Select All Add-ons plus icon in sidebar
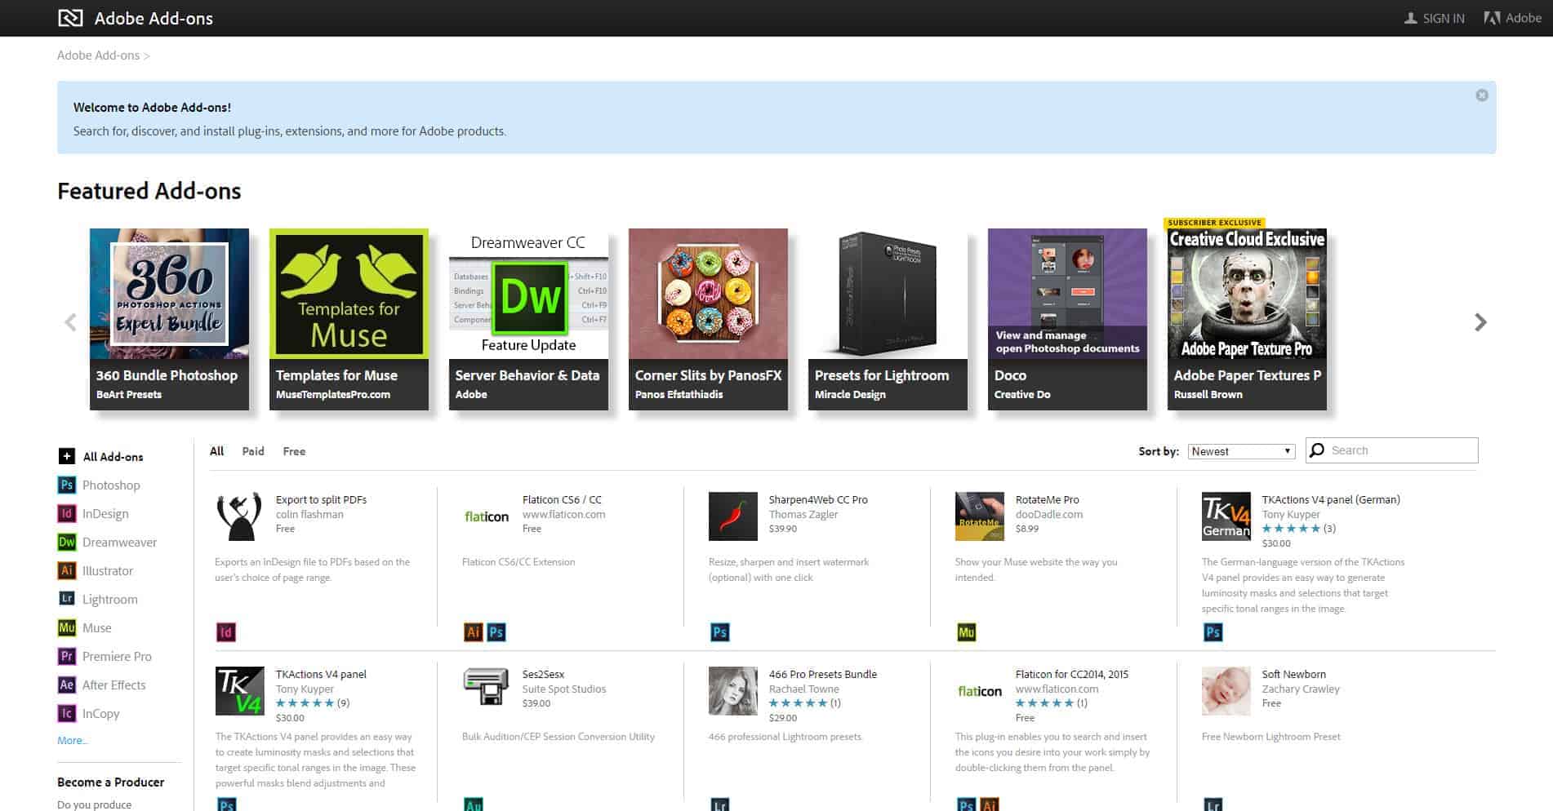The image size is (1553, 811). pos(66,457)
